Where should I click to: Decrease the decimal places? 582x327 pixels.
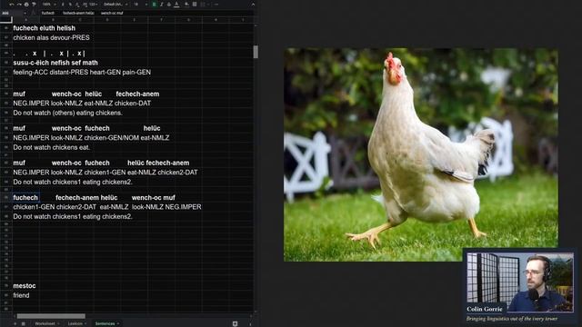pos(77,5)
